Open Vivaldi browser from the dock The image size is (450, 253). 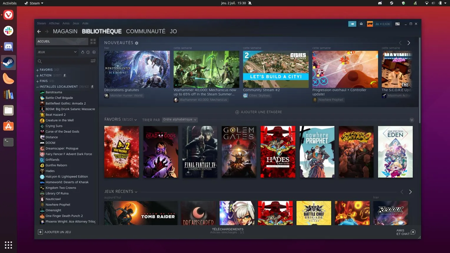8,15
